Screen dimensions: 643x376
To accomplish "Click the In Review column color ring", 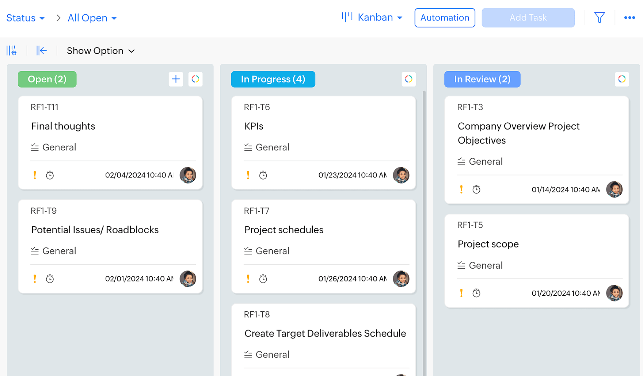I will (621, 79).
